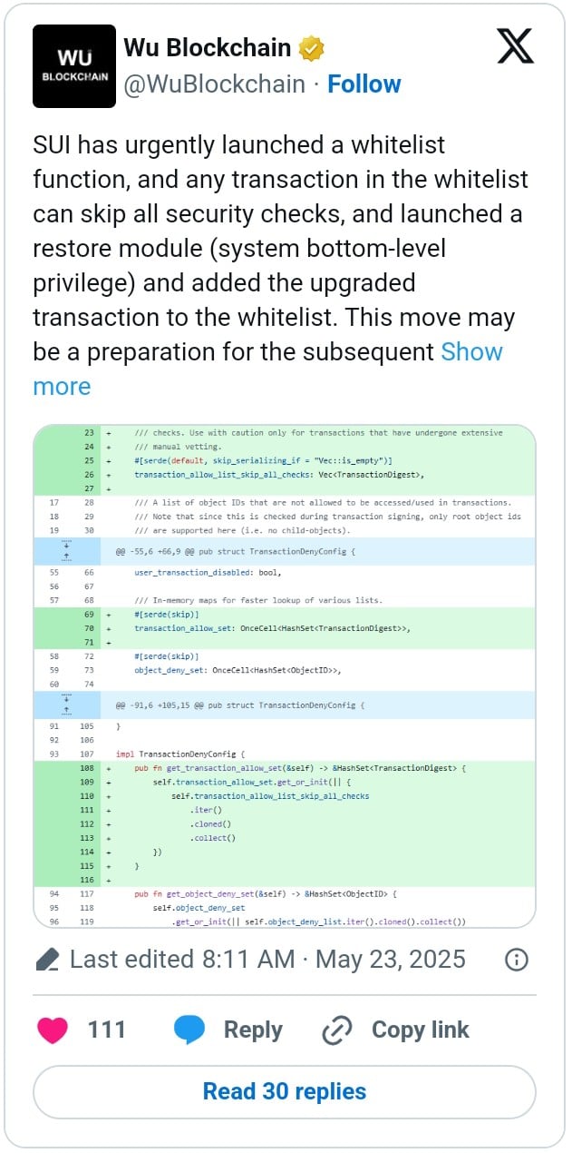The width and height of the screenshot is (572, 1153).
Task: Select the Copy link text
Action: coord(421,1030)
